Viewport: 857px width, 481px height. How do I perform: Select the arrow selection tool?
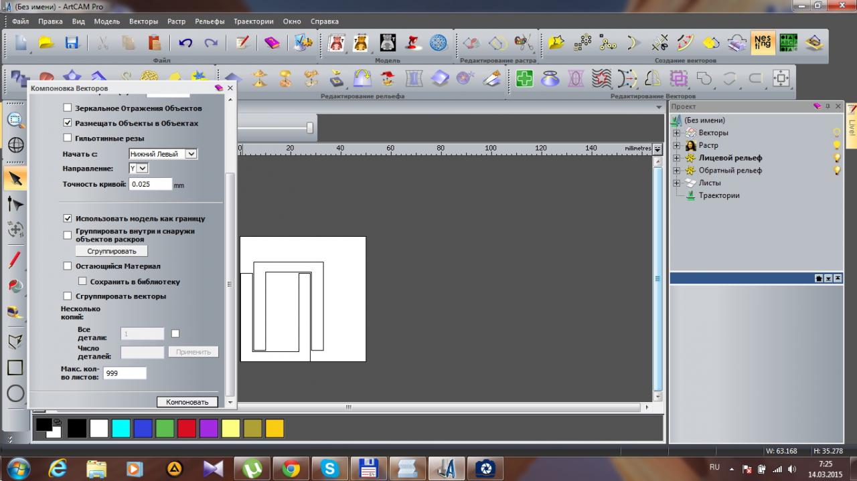tap(15, 179)
